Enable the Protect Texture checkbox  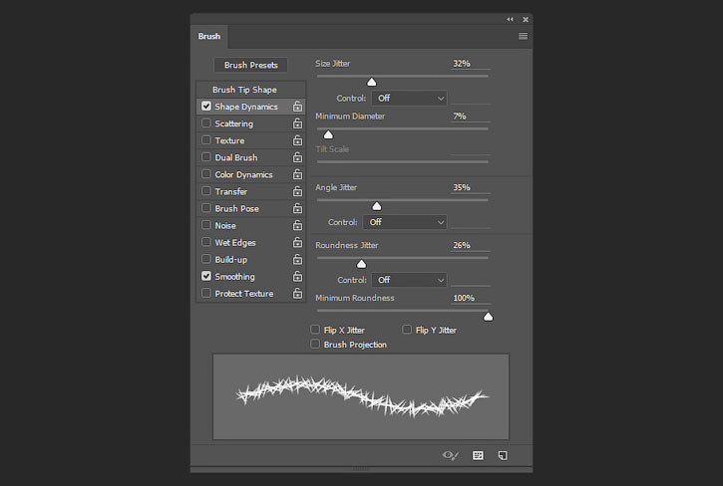(206, 293)
